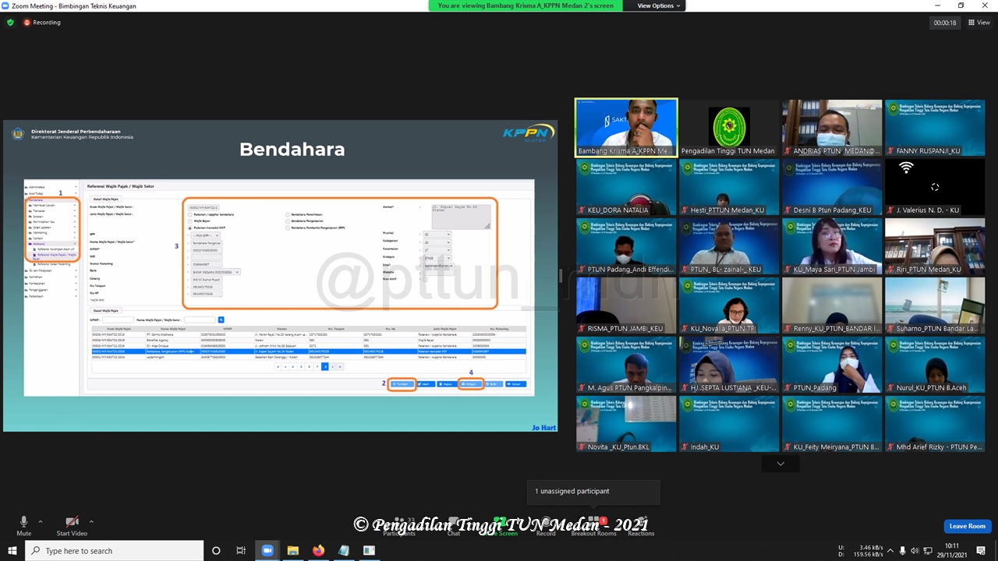The image size is (998, 561).
Task: Open the Reactions menu
Action: click(641, 525)
